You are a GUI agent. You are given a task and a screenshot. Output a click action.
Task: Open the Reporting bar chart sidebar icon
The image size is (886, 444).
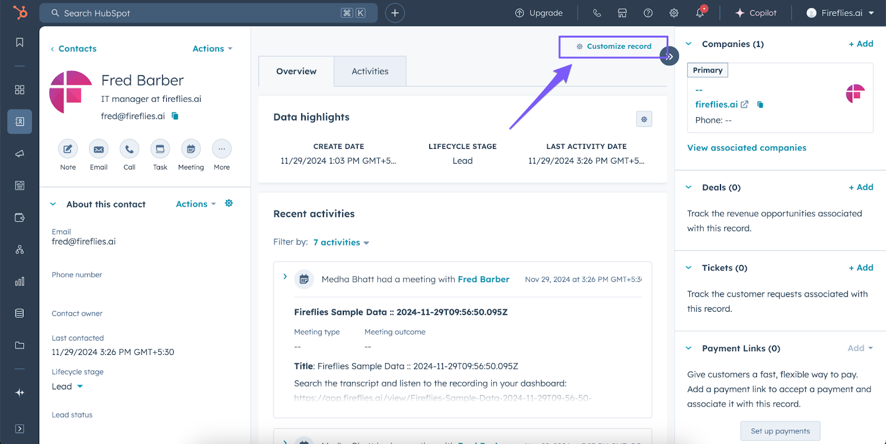(x=19, y=281)
